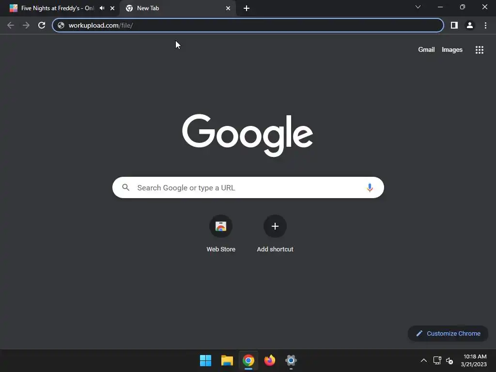Click the Google logo

[x=248, y=135]
